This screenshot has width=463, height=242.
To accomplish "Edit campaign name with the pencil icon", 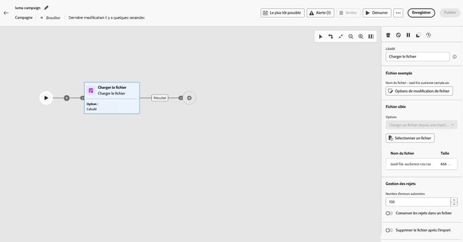I will pos(46,8).
